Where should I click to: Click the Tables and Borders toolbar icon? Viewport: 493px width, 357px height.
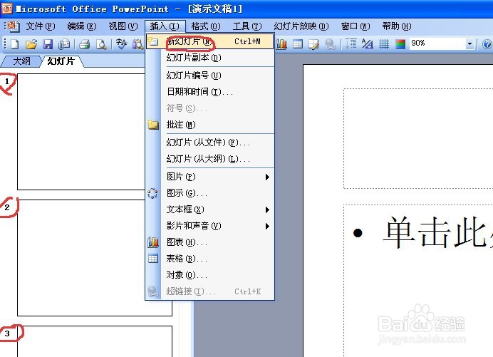pyautogui.click(x=313, y=44)
